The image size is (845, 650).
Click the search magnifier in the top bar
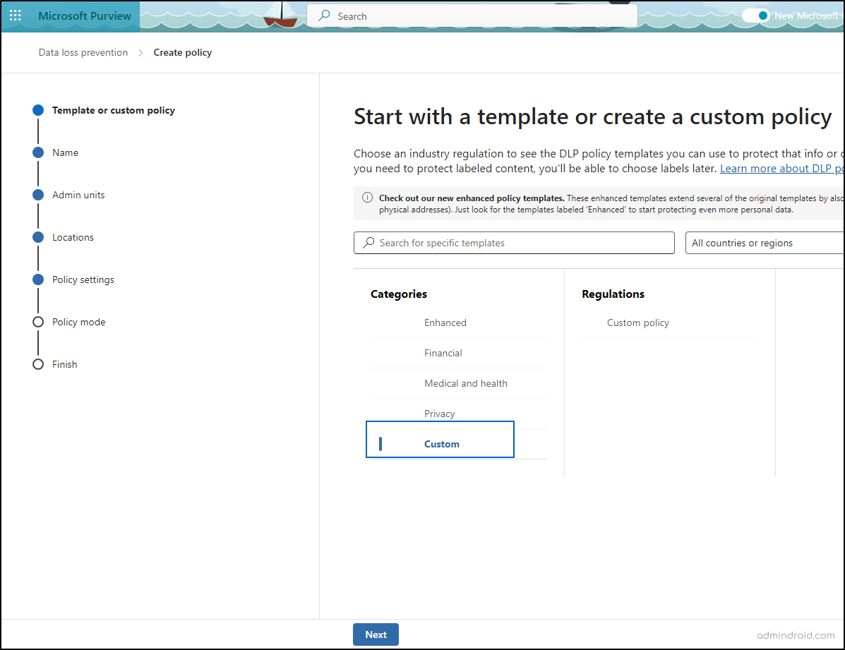click(x=324, y=16)
